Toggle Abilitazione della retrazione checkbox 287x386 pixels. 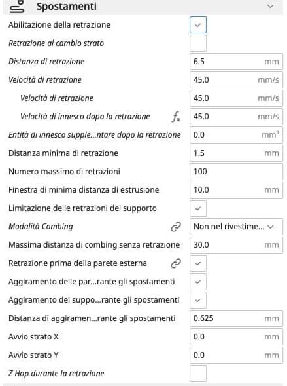coord(198,25)
